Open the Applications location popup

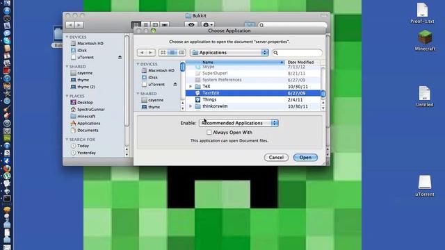[229, 53]
